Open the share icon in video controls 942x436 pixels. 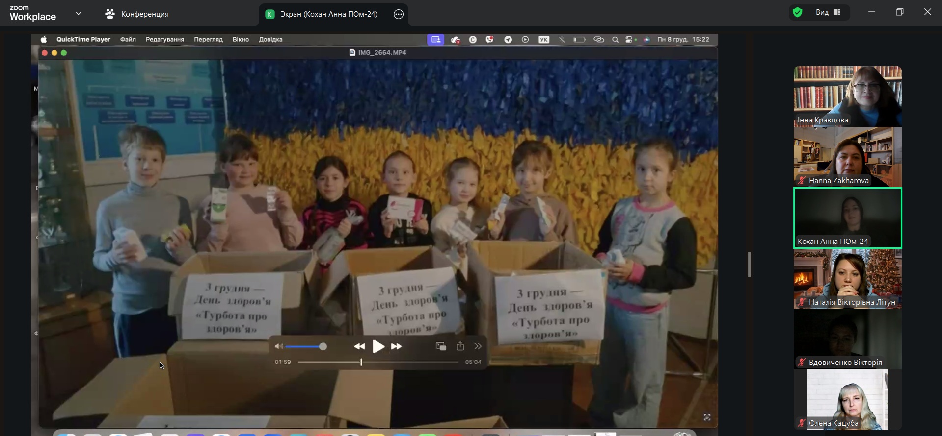(460, 346)
